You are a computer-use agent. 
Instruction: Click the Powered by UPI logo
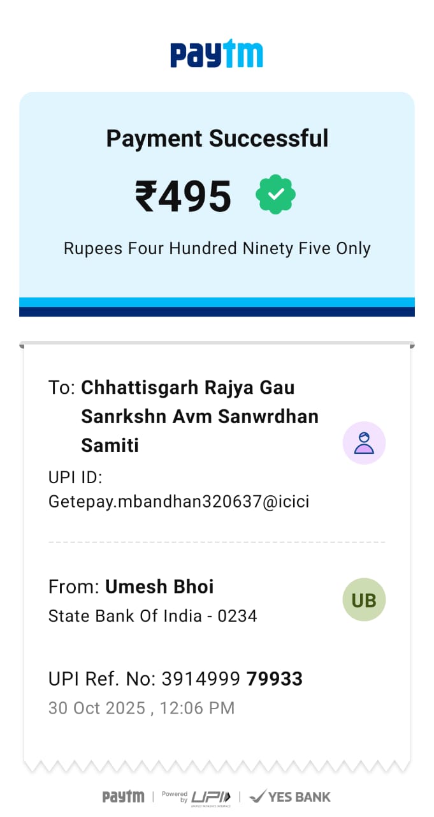pos(196,797)
